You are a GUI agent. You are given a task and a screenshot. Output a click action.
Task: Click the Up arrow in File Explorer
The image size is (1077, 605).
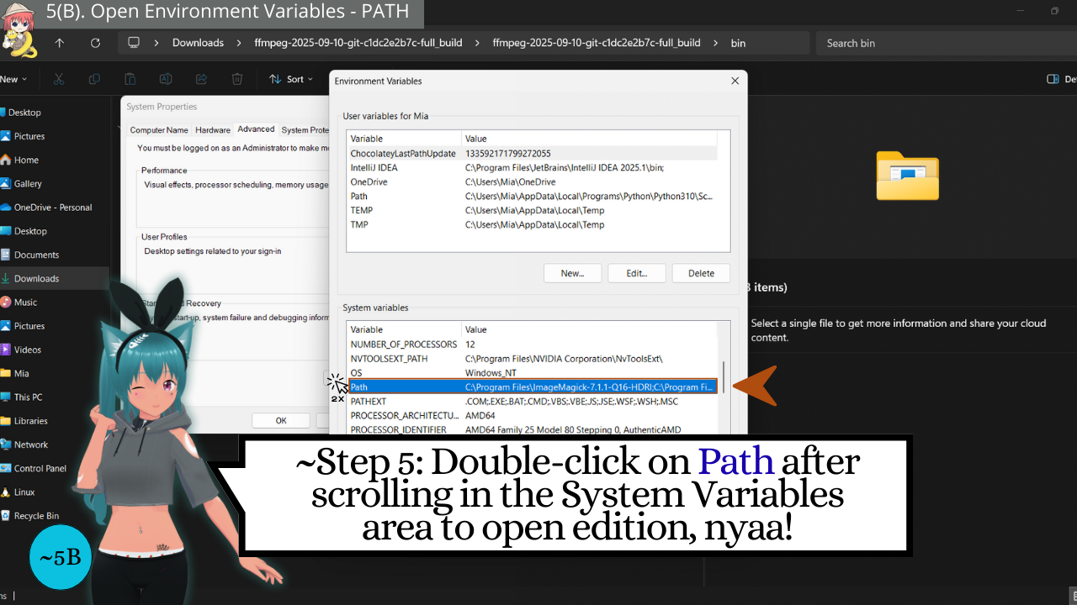[x=59, y=43]
